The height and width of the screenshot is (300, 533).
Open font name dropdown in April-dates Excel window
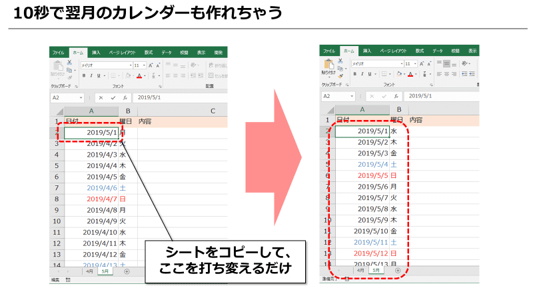point(131,65)
